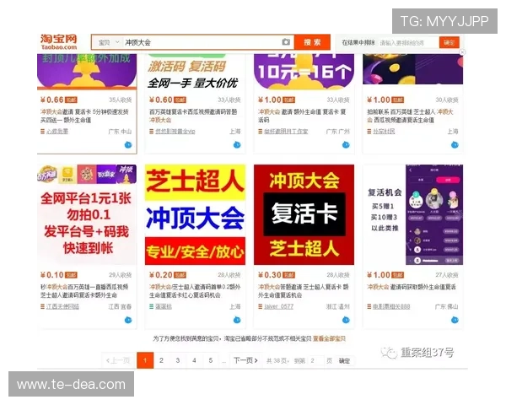Open the shop icon on the ¥0.10 card
The width and height of the screenshot is (506, 405).
(x=42, y=306)
